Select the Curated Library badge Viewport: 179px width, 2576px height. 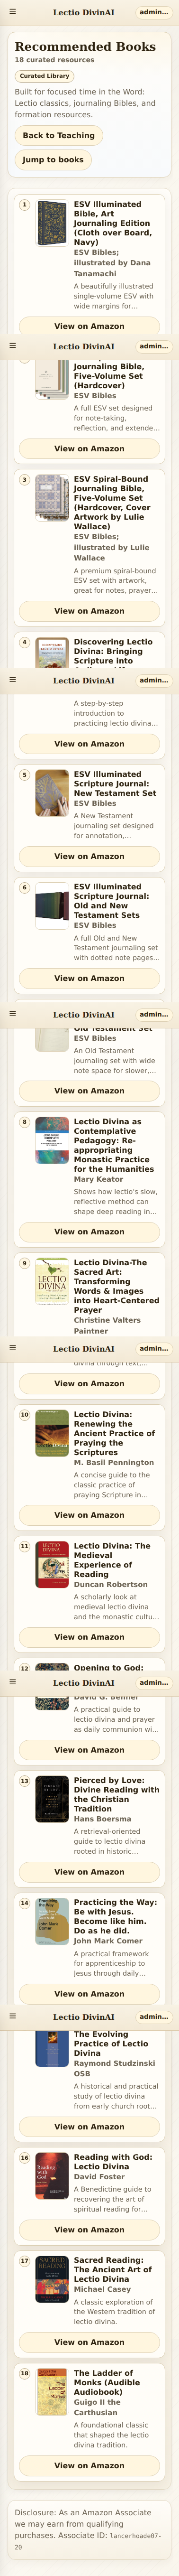[45, 76]
